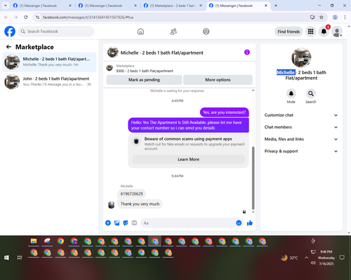Open the Windows notification center icon
Viewport: 351px width, 280px height.
(x=342, y=258)
